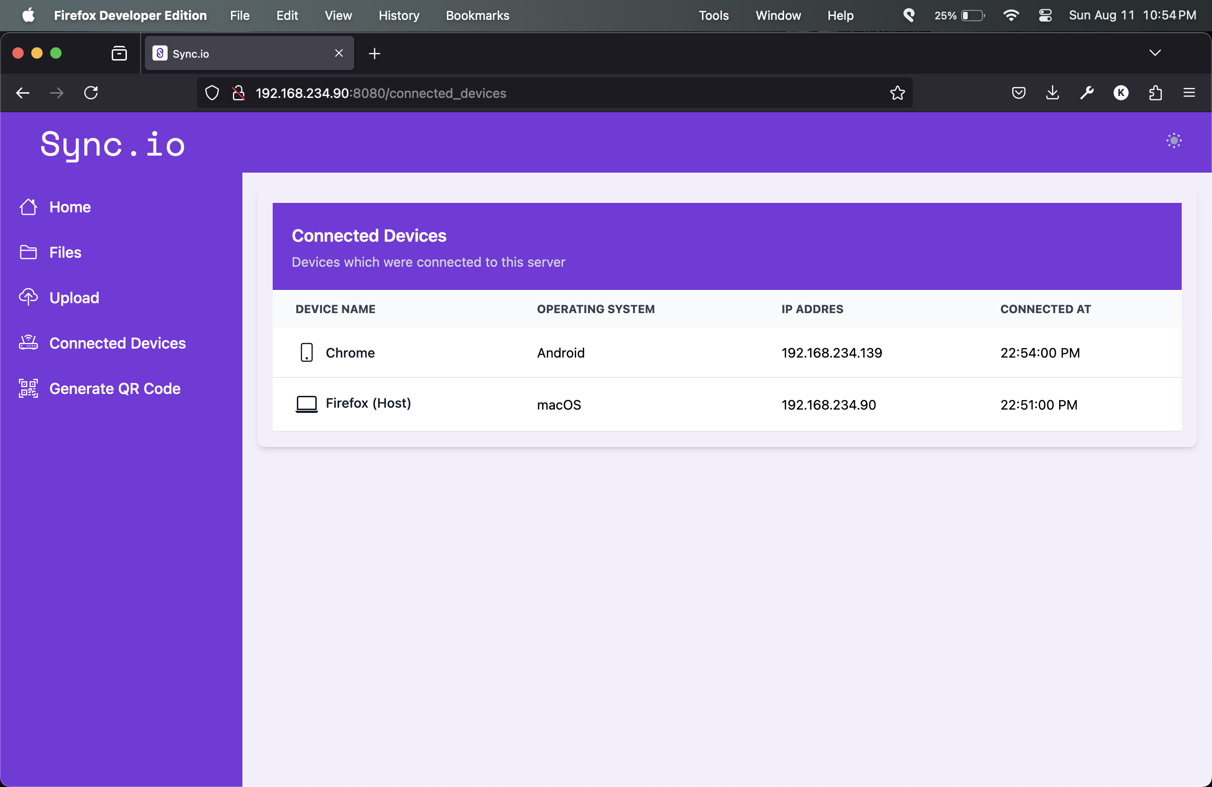Open the Help menu

pyautogui.click(x=840, y=15)
